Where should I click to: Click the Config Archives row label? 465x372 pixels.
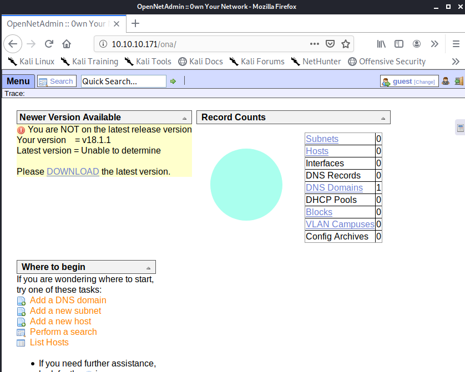pos(337,236)
